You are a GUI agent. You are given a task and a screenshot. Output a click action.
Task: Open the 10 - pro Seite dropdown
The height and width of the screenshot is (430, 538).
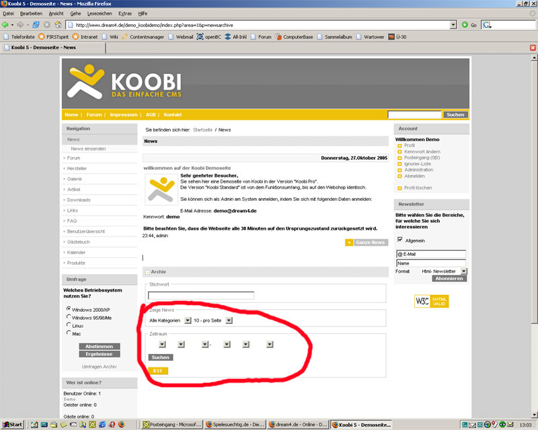pos(229,320)
